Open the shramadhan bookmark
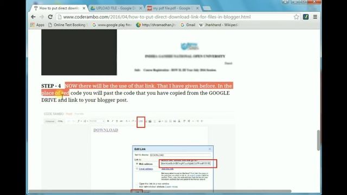 (156, 25)
